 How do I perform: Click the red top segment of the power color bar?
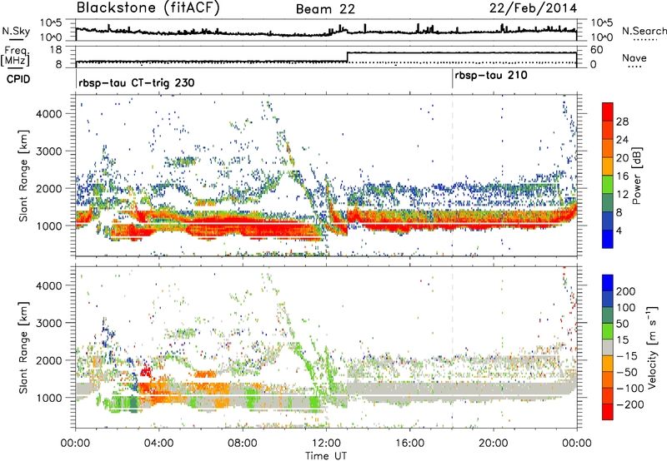pos(608,112)
